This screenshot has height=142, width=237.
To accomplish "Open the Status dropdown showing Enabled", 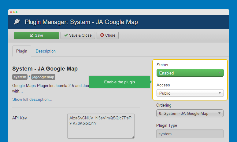I will point(190,73).
